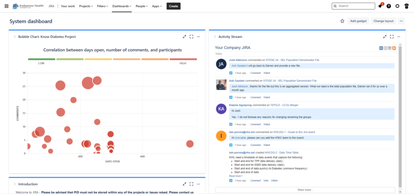The height and width of the screenshot is (194, 414).
Task: Expand the Projects dropdown menu
Action: (x=86, y=6)
